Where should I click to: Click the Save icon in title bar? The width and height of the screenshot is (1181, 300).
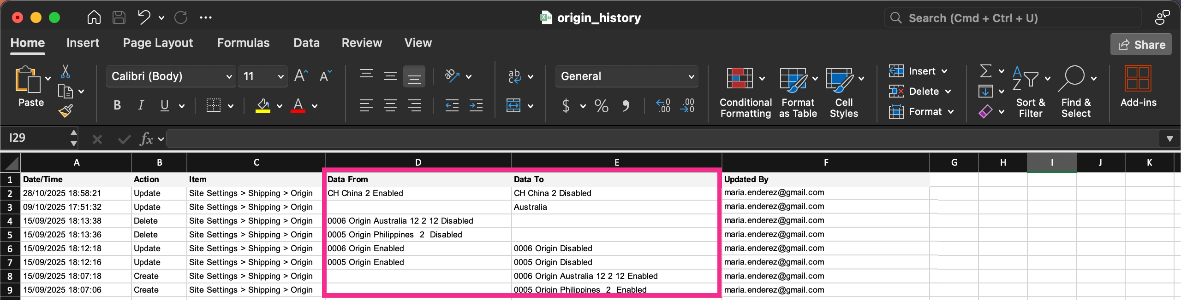pyautogui.click(x=119, y=18)
